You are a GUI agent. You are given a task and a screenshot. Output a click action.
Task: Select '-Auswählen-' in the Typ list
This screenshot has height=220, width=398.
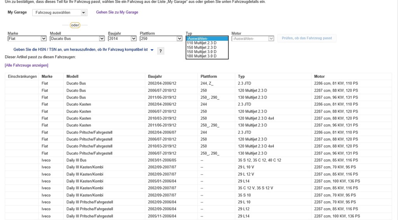[207, 39]
